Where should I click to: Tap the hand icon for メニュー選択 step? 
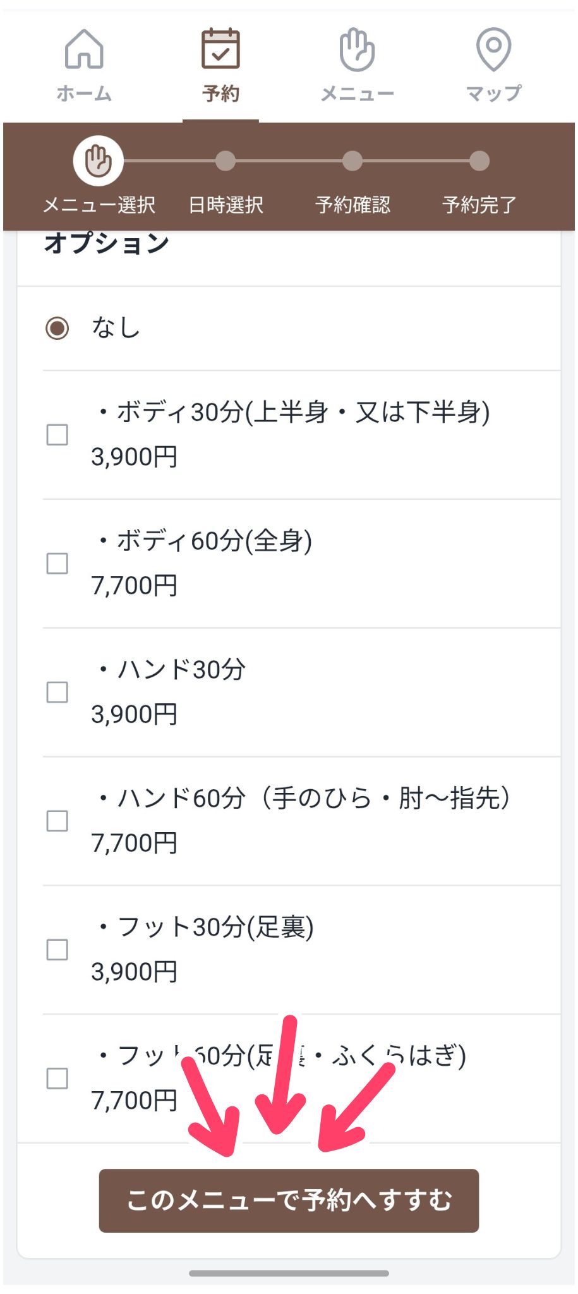point(98,161)
